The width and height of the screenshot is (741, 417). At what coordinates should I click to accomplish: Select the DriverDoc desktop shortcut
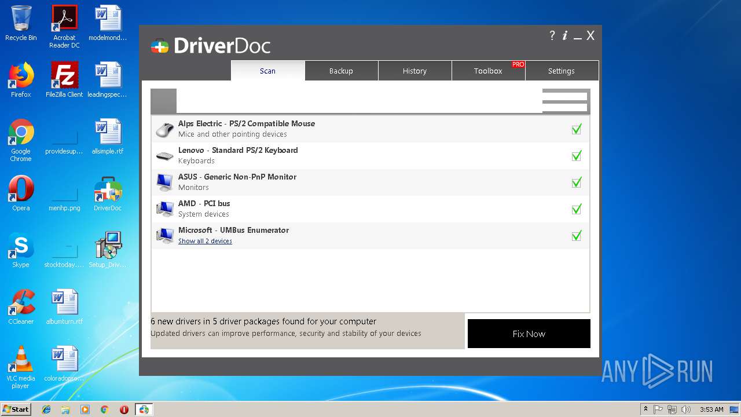tap(108, 193)
